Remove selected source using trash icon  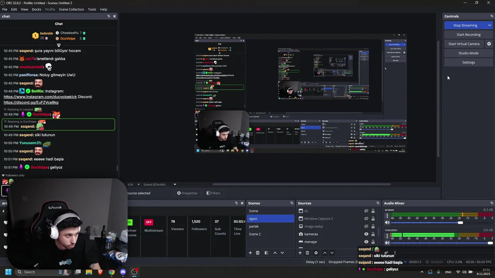[x=307, y=253]
